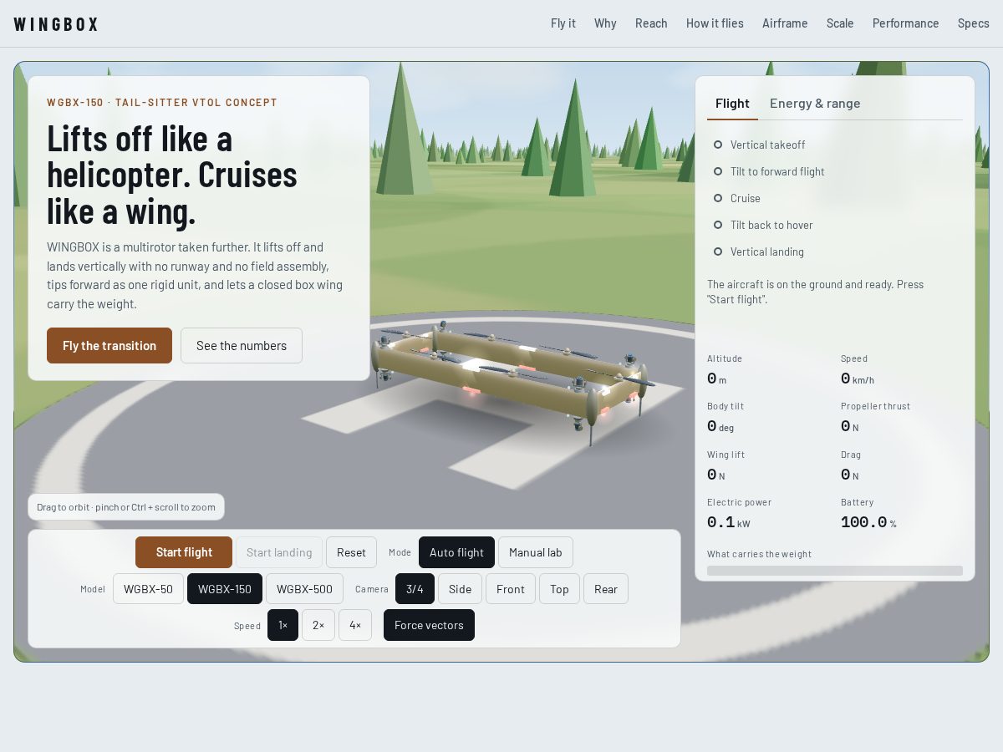
Task: Switch to the Flight tab
Action: 732,104
